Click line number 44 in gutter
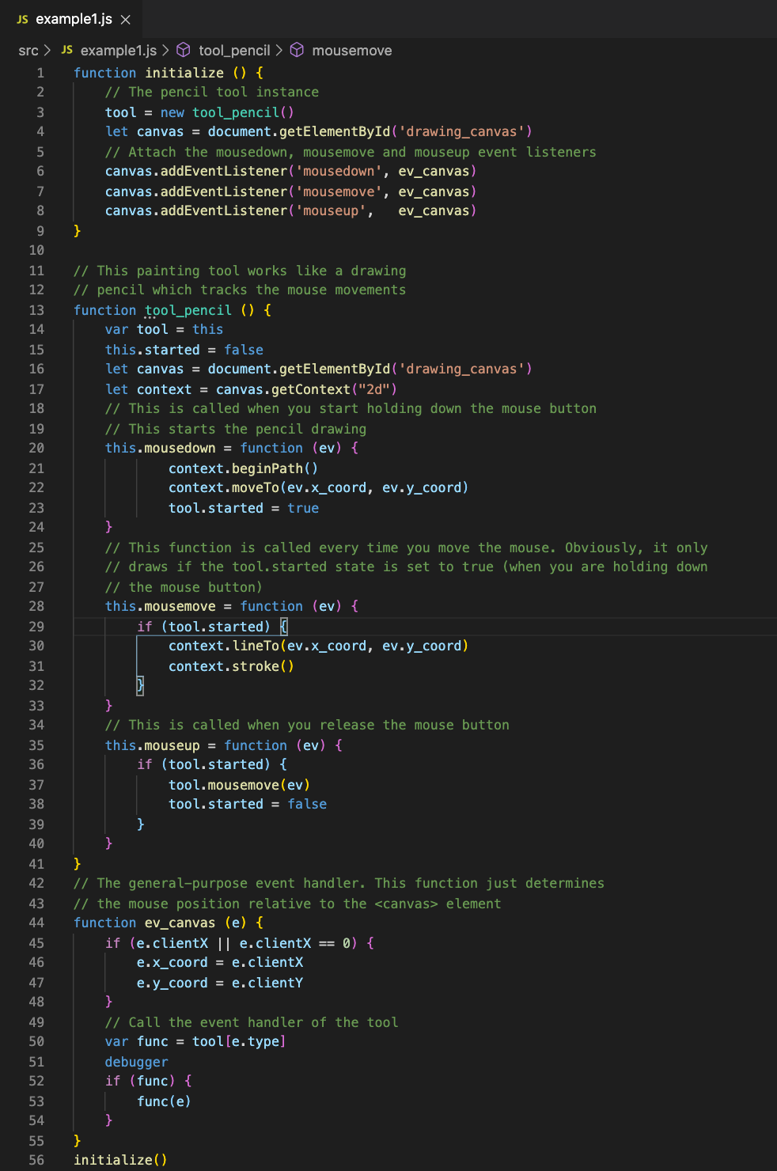This screenshot has width=777, height=1171. tap(36, 923)
